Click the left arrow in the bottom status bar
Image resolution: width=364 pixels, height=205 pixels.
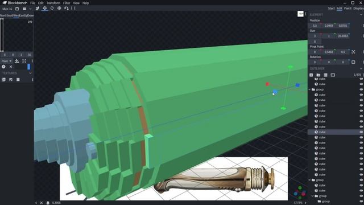pos(36,203)
